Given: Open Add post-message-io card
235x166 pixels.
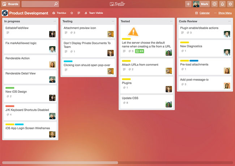Looking at the screenshot, I should click(205, 83).
